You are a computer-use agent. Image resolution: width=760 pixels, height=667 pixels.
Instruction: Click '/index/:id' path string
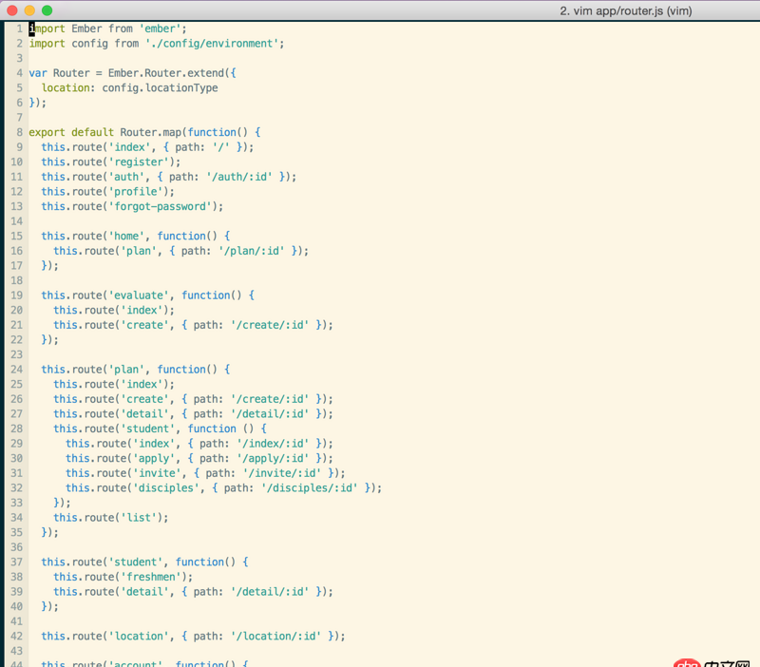[273, 444]
